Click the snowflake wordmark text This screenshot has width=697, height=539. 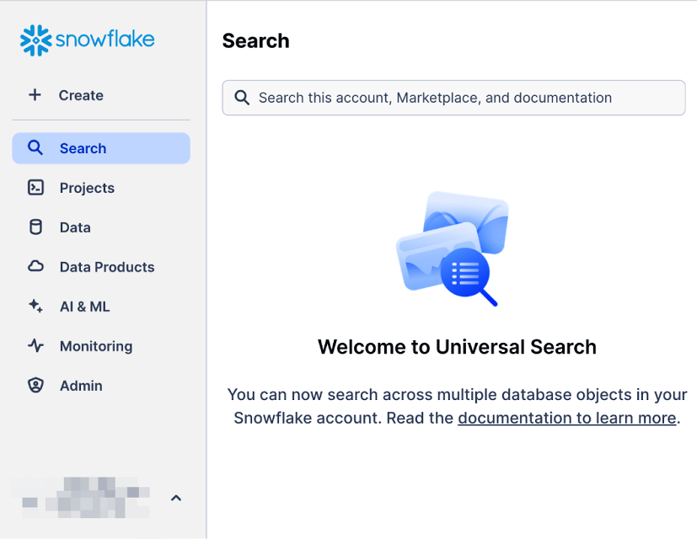pyautogui.click(x=105, y=40)
